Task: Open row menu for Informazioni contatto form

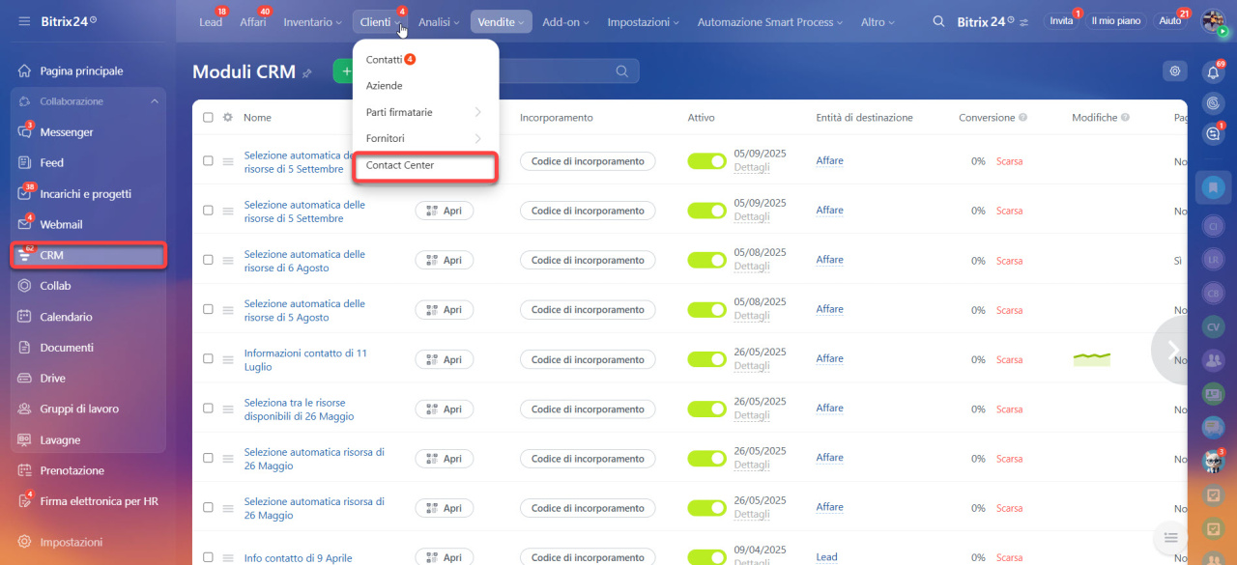Action: click(x=228, y=359)
